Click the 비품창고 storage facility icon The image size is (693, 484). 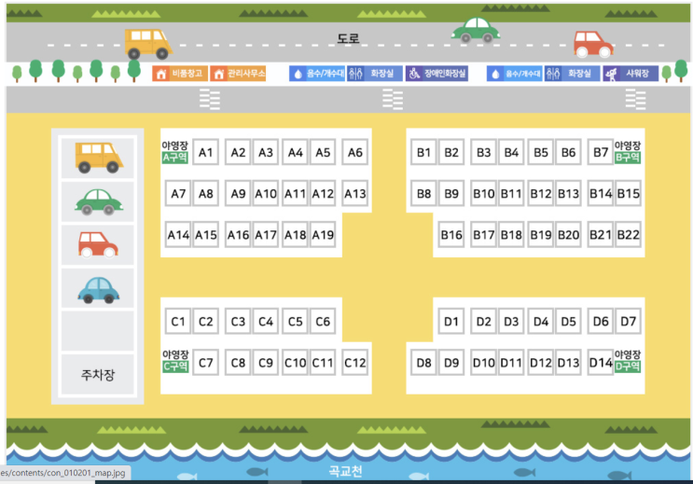tap(180, 74)
